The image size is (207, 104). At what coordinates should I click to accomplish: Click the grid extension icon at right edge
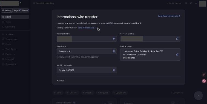pos(204,75)
